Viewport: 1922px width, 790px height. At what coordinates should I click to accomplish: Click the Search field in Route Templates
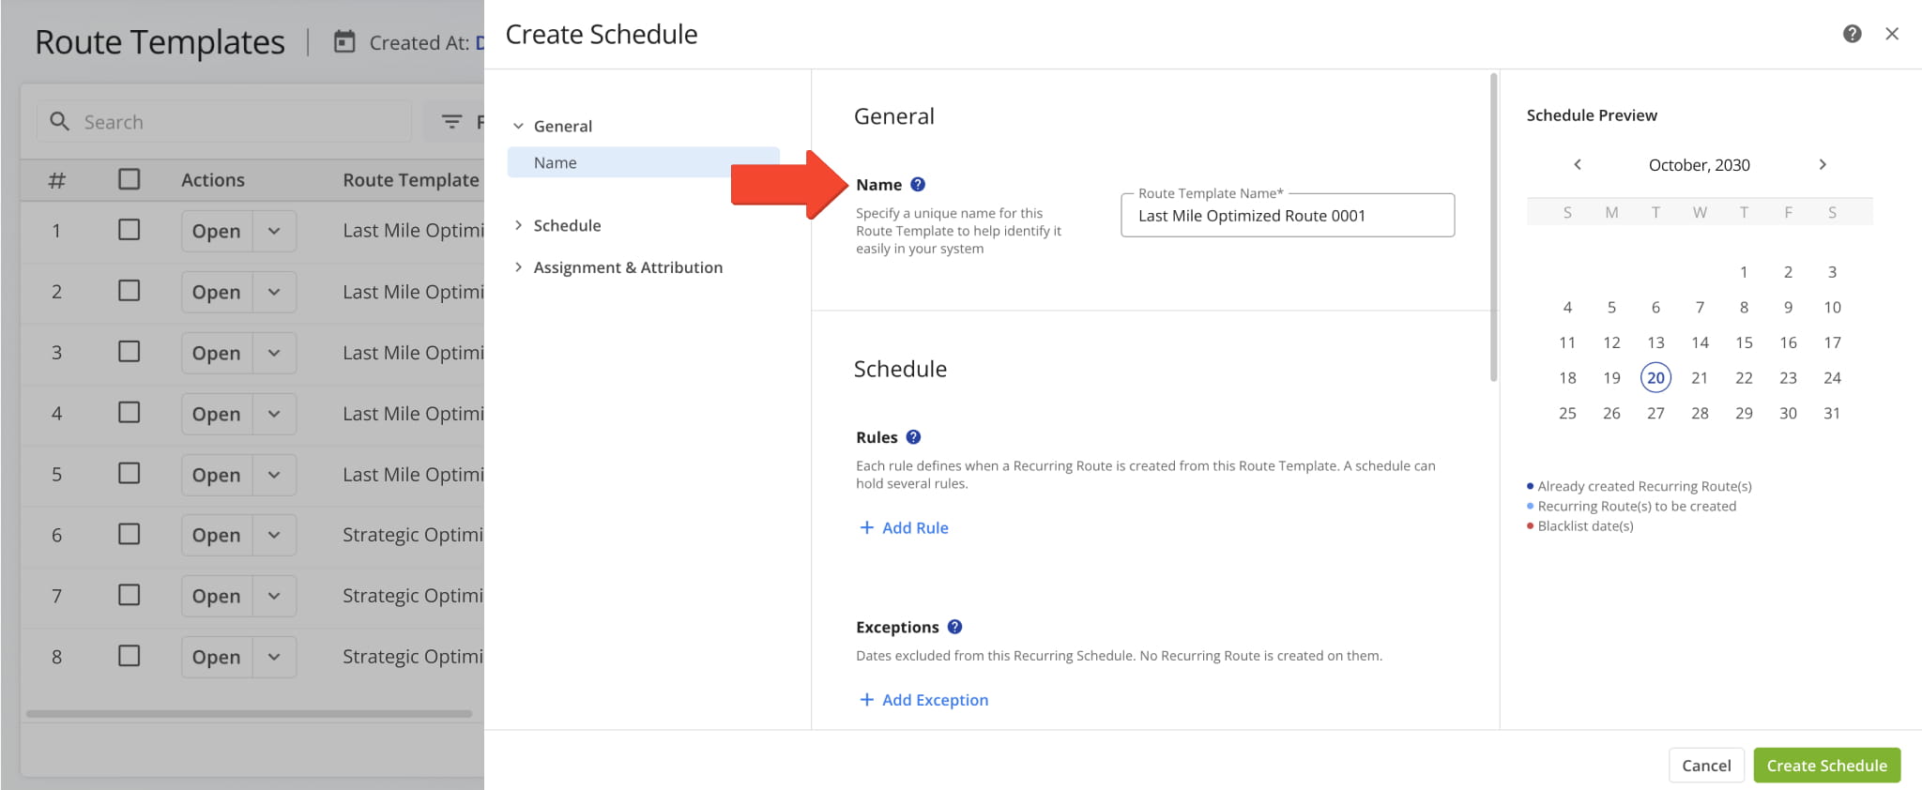pyautogui.click(x=223, y=122)
